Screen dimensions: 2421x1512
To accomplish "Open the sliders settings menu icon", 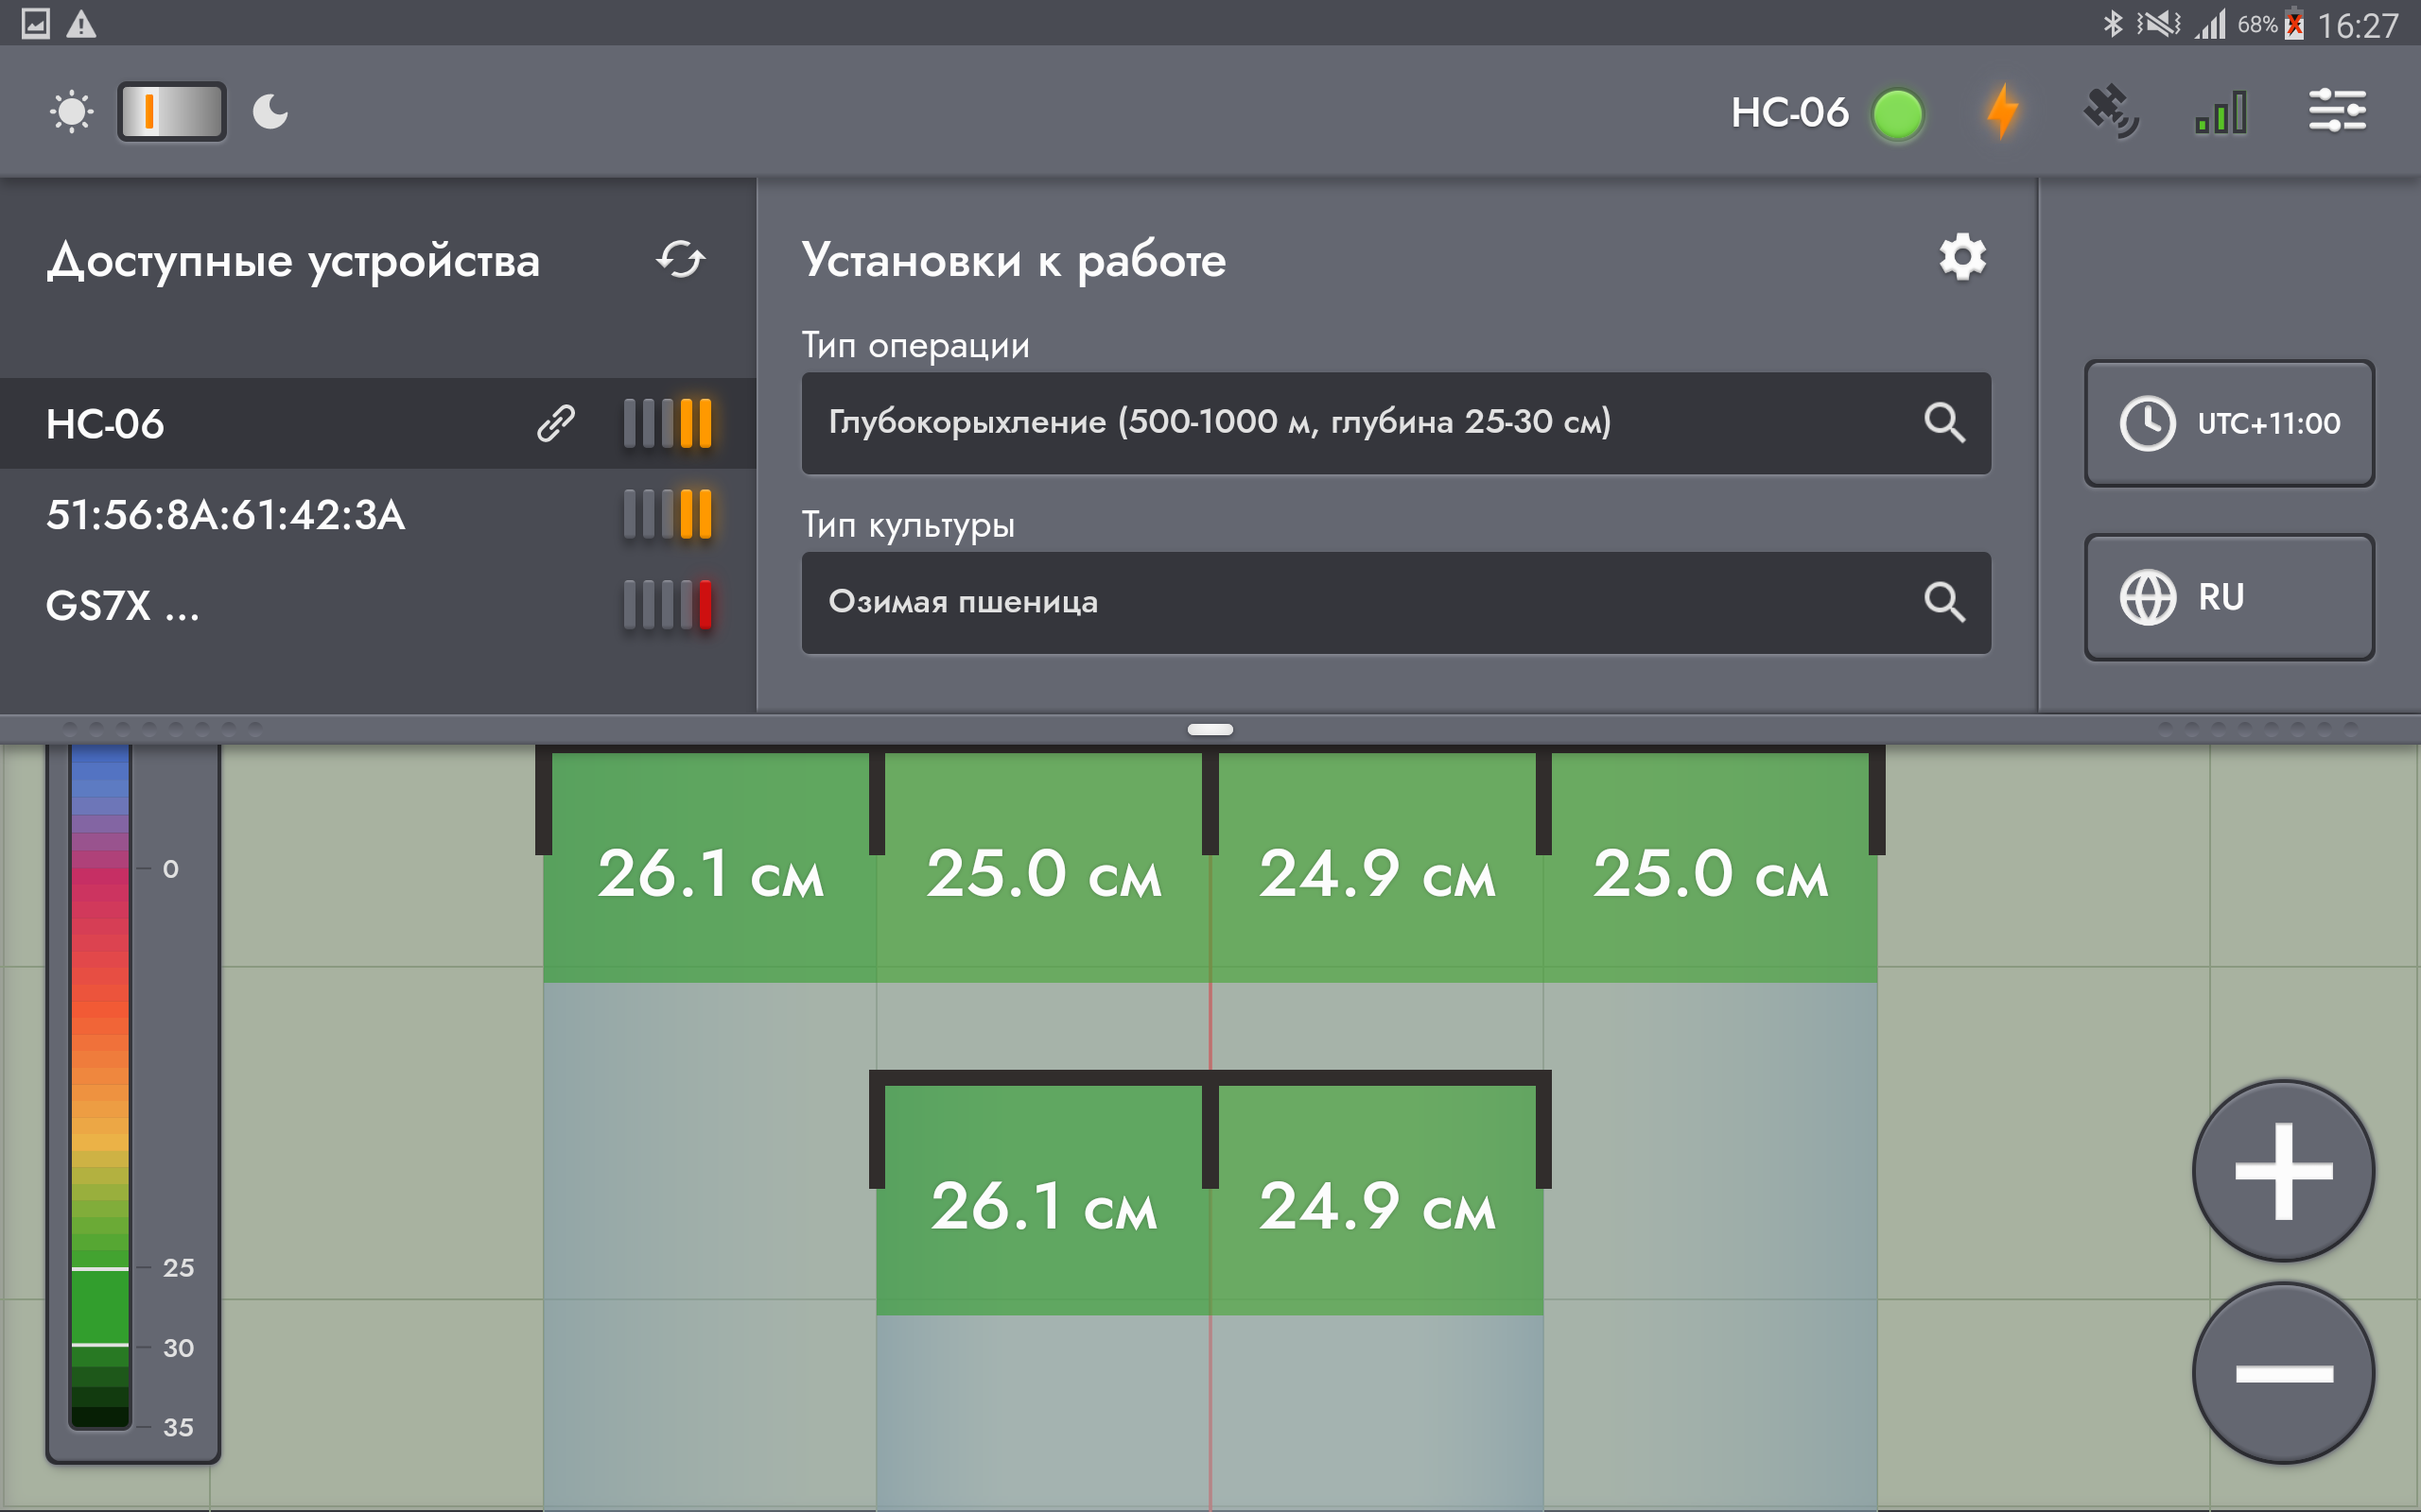I will 2337,111.
